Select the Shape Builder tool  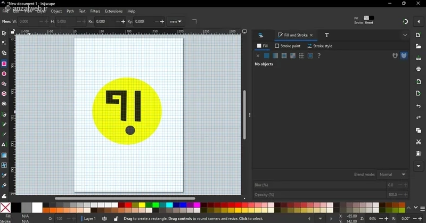pyautogui.click(x=4, y=53)
